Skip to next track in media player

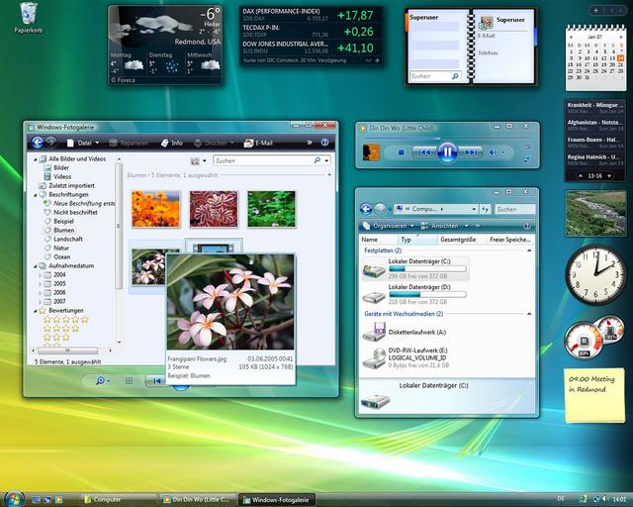471,152
